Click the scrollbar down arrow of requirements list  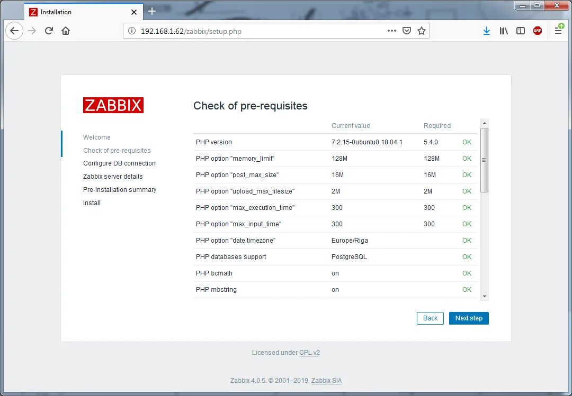[x=485, y=296]
